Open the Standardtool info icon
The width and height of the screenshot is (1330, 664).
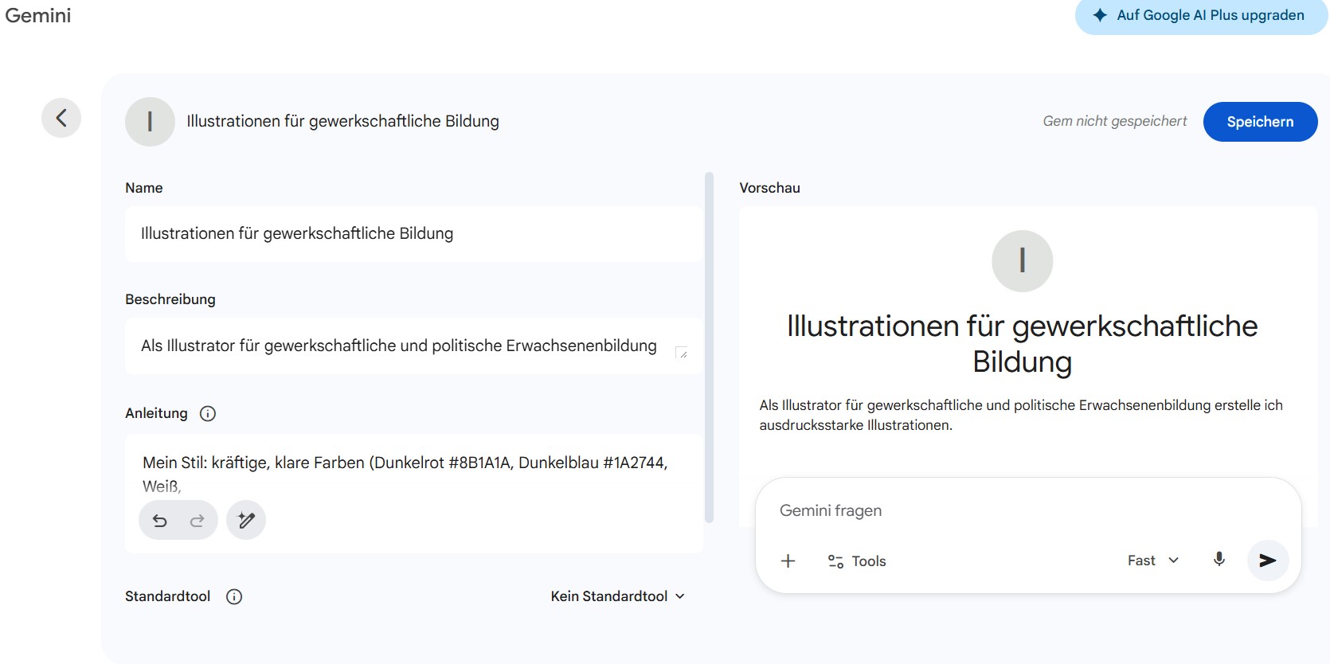coord(234,596)
